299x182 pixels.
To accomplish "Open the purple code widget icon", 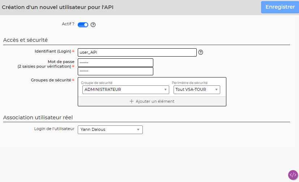I will (x=293, y=175).
